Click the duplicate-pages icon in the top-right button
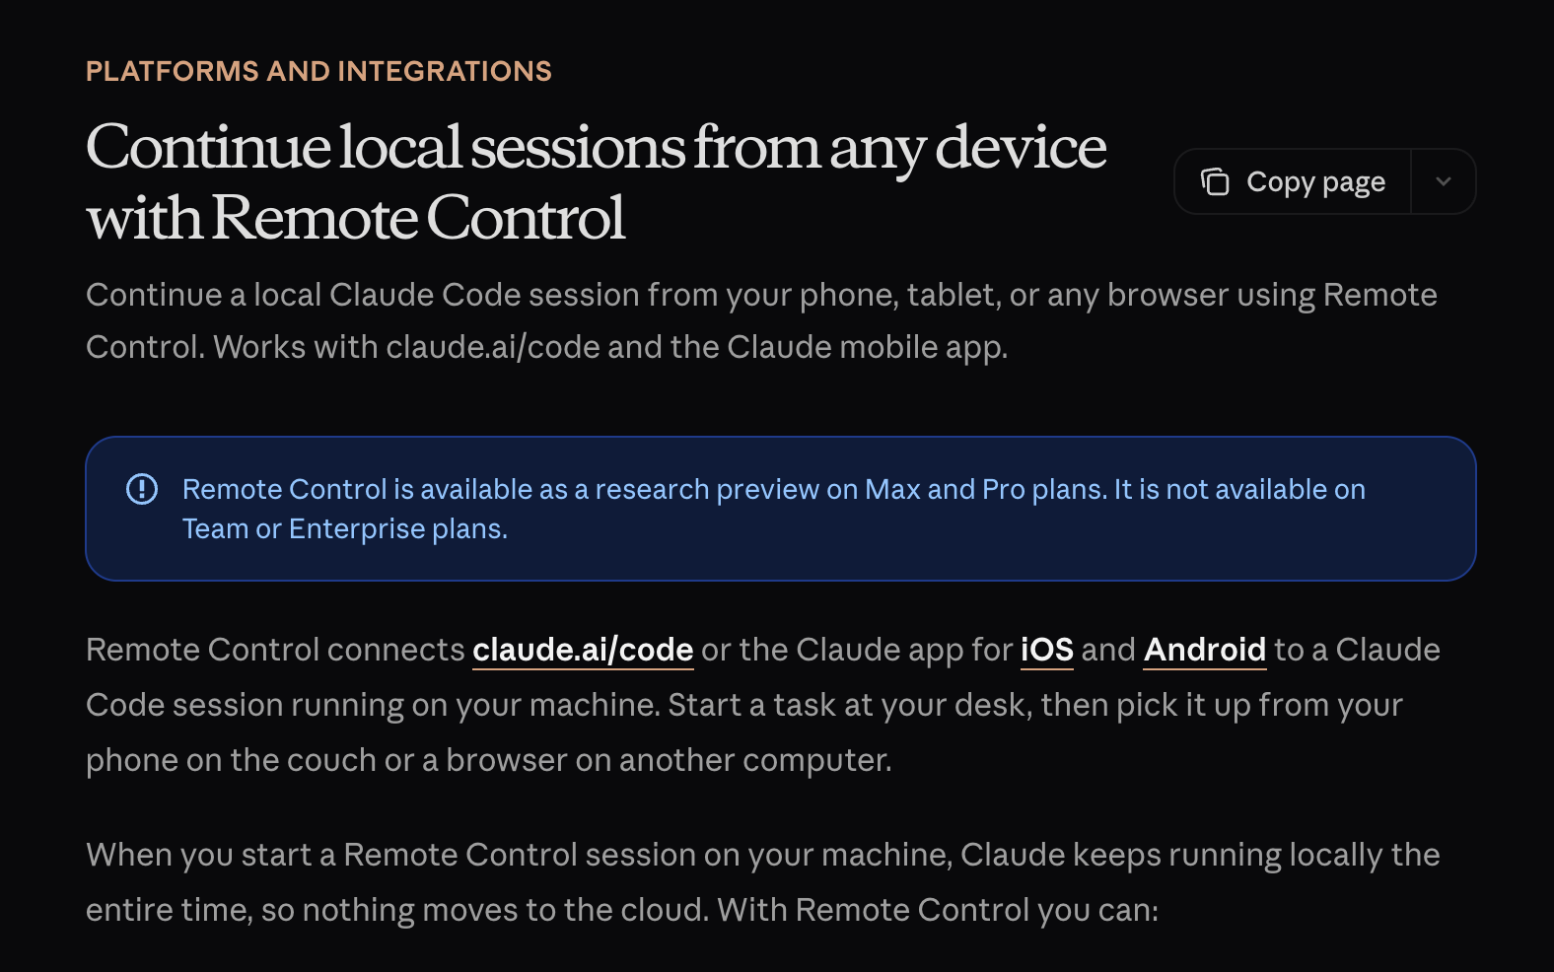This screenshot has height=972, width=1554. [x=1218, y=181]
